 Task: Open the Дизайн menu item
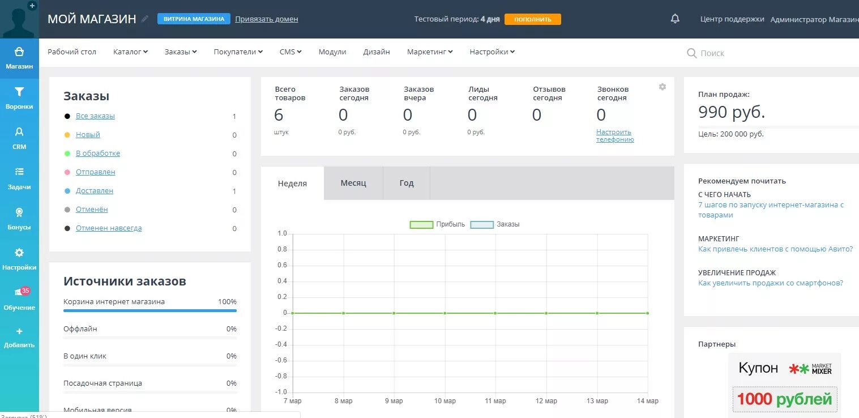(x=377, y=52)
